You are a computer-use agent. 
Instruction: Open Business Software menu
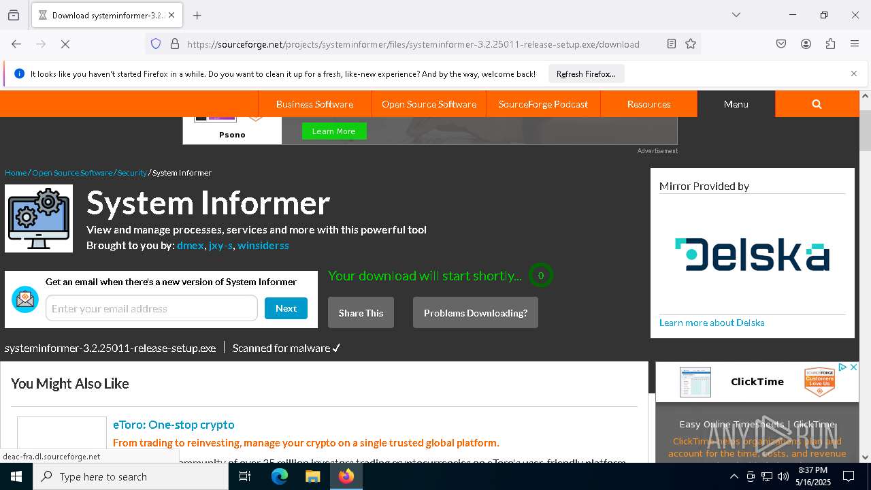[314, 104]
